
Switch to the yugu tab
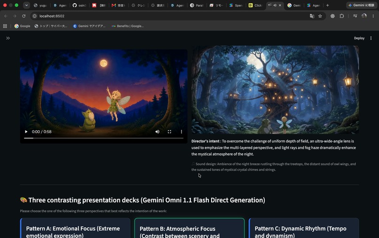[40, 5]
